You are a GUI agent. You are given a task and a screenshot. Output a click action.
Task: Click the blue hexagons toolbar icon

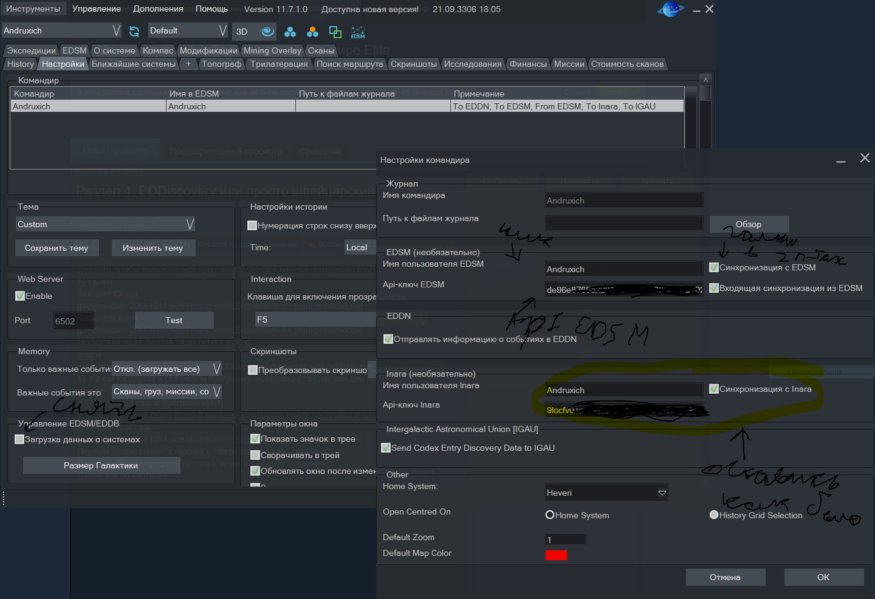click(290, 32)
